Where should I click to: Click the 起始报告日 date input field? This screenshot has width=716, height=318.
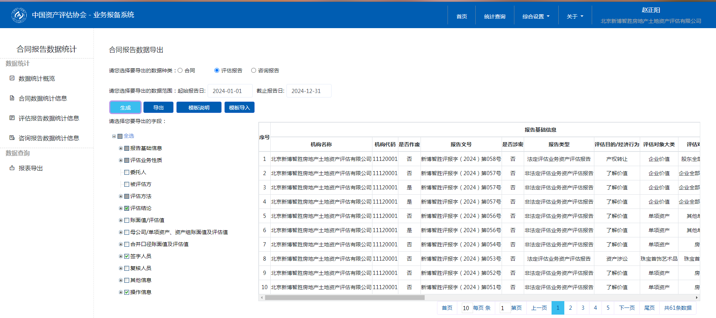click(x=230, y=91)
